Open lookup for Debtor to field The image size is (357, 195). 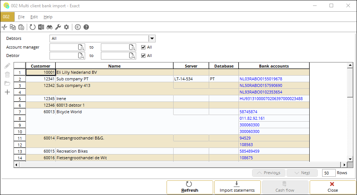pos(132,56)
